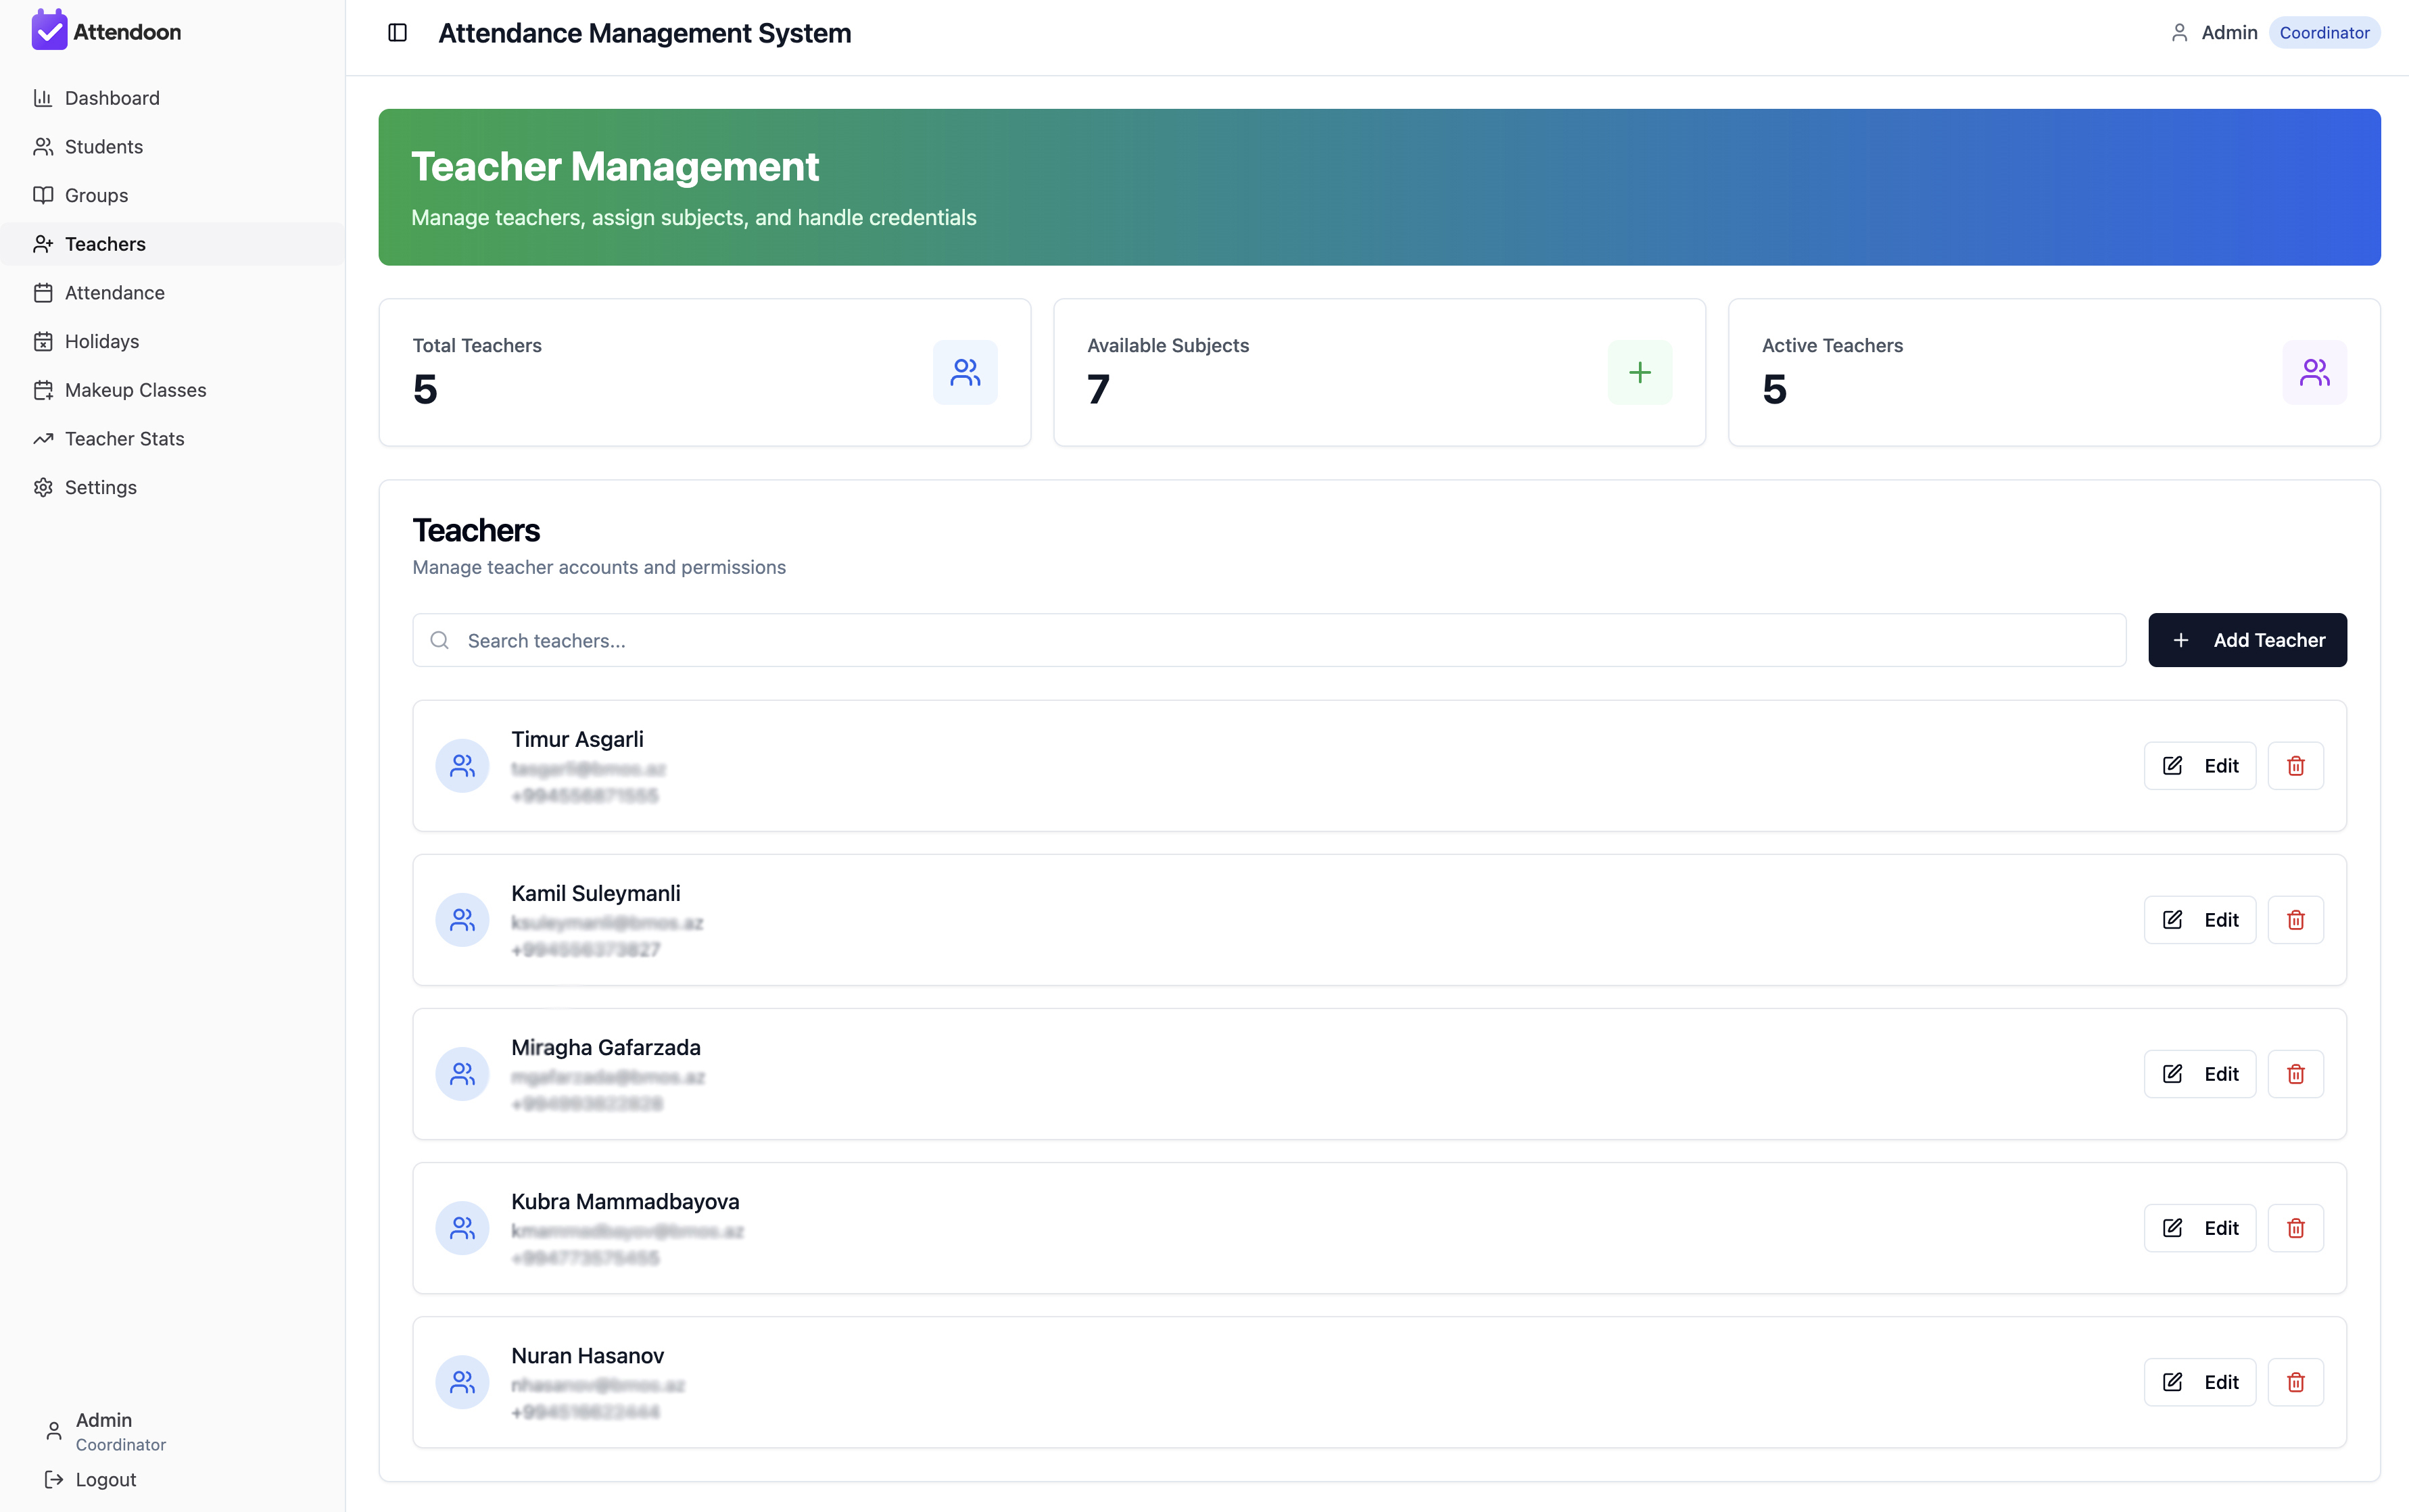Open Holidays from the sidebar menu

click(x=101, y=341)
